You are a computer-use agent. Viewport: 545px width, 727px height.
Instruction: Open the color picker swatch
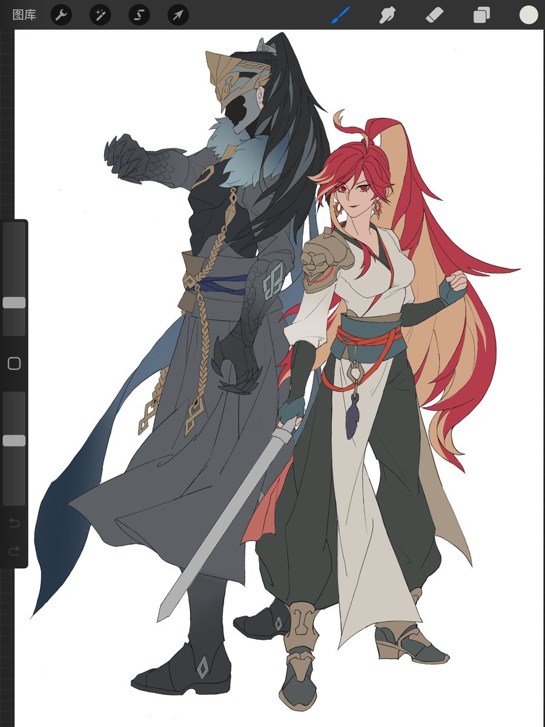(x=529, y=15)
